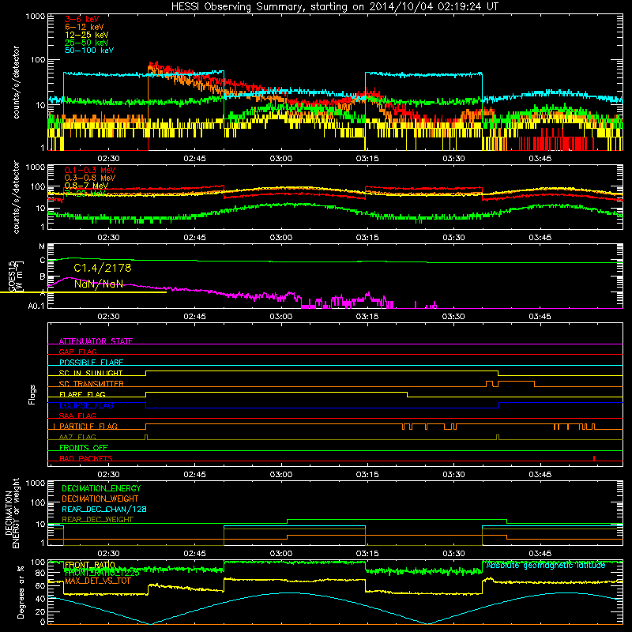The width and height of the screenshot is (632, 632).
Task: Select the Absolute geomagnetic latitude label
Action: (546, 566)
